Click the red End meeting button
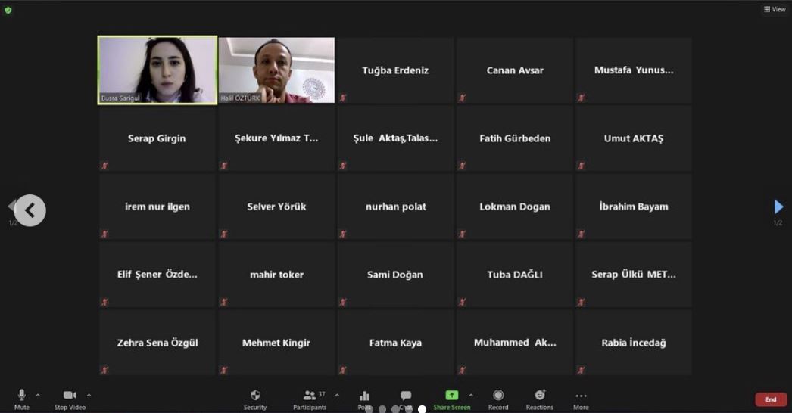The height and width of the screenshot is (413, 792). pyautogui.click(x=771, y=399)
